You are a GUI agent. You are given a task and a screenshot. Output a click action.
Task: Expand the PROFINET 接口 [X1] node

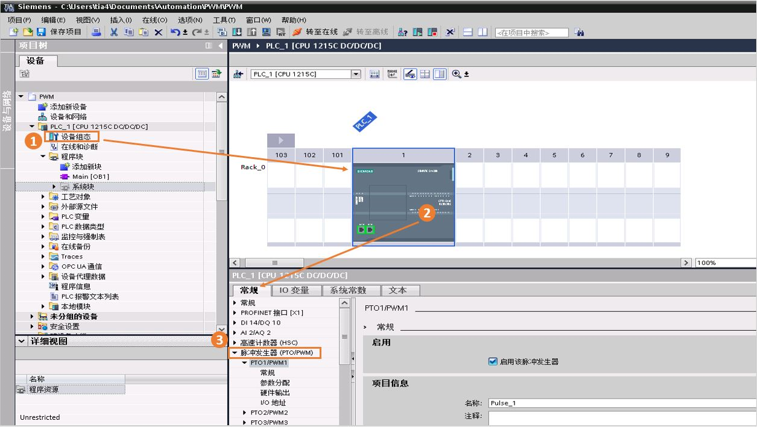(x=235, y=313)
